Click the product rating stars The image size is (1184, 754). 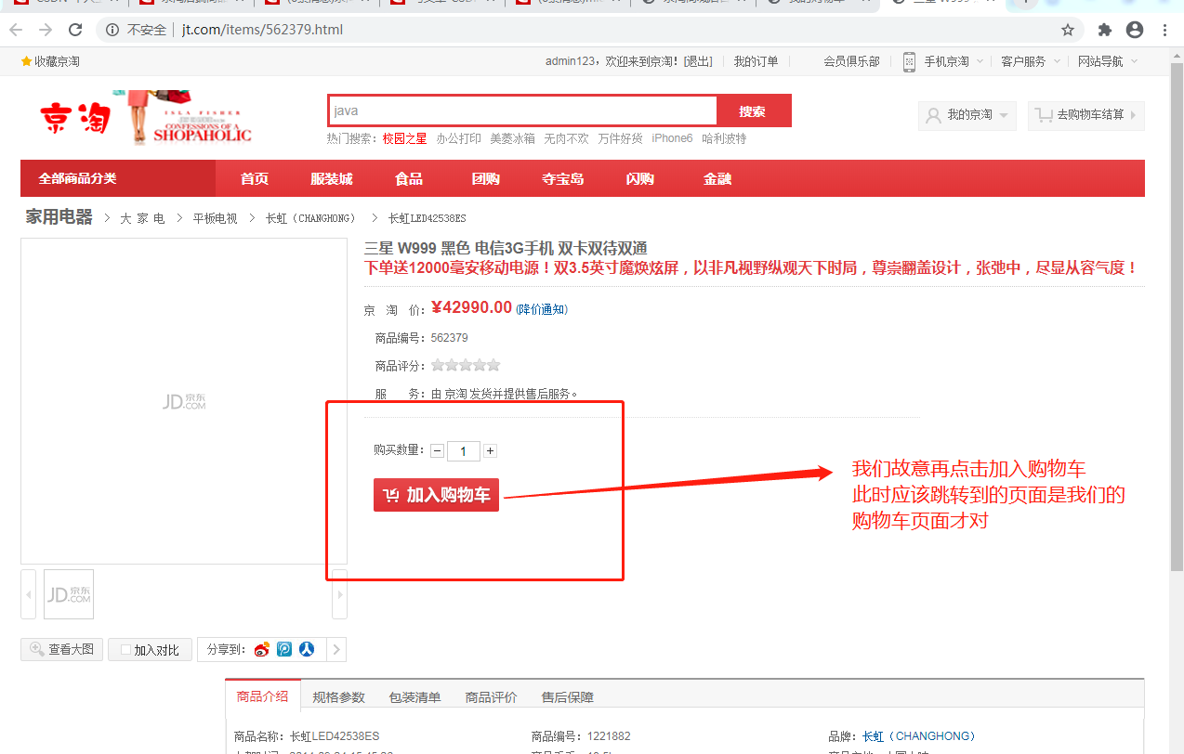466,365
